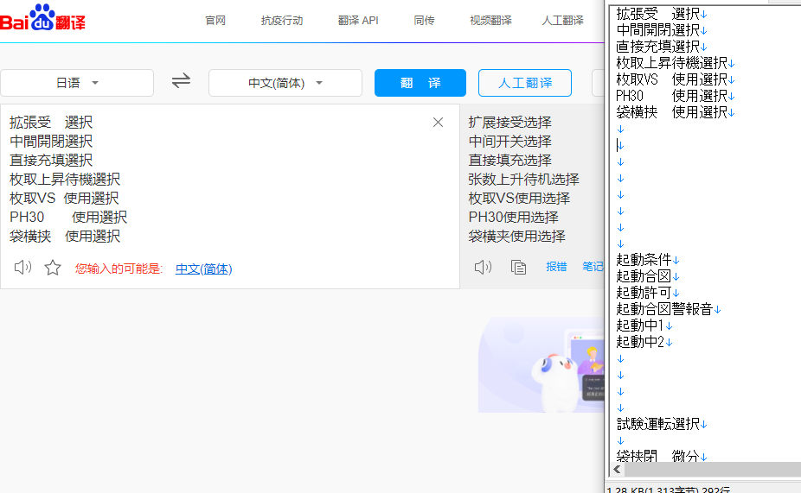Play audio of the source text
The height and width of the screenshot is (493, 801).
[x=22, y=268]
